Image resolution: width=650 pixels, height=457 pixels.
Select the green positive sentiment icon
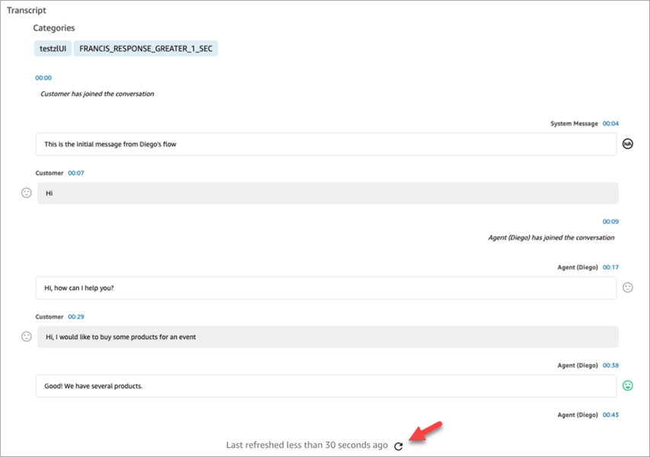pyautogui.click(x=627, y=386)
